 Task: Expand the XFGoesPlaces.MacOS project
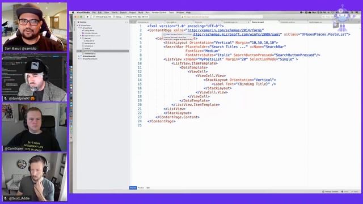tap(79, 59)
